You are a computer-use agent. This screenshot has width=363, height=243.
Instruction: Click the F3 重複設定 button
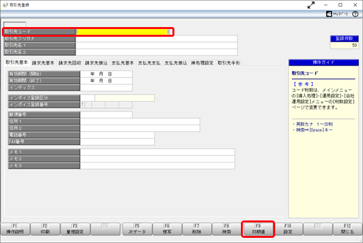point(75,229)
